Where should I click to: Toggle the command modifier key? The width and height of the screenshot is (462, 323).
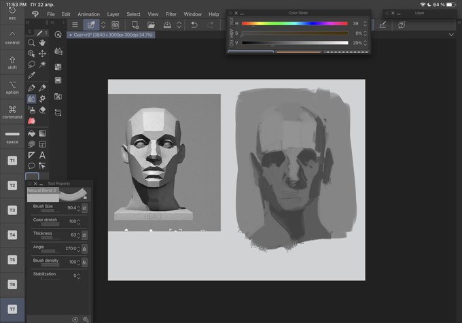pos(12,112)
